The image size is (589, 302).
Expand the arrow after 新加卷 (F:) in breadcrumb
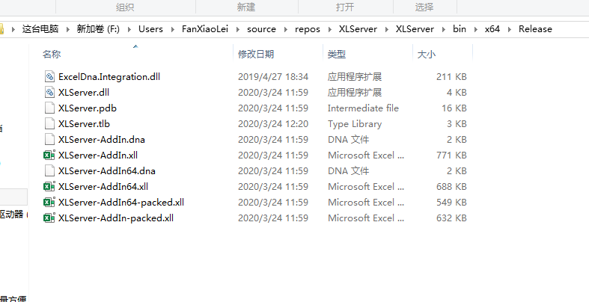click(x=129, y=29)
